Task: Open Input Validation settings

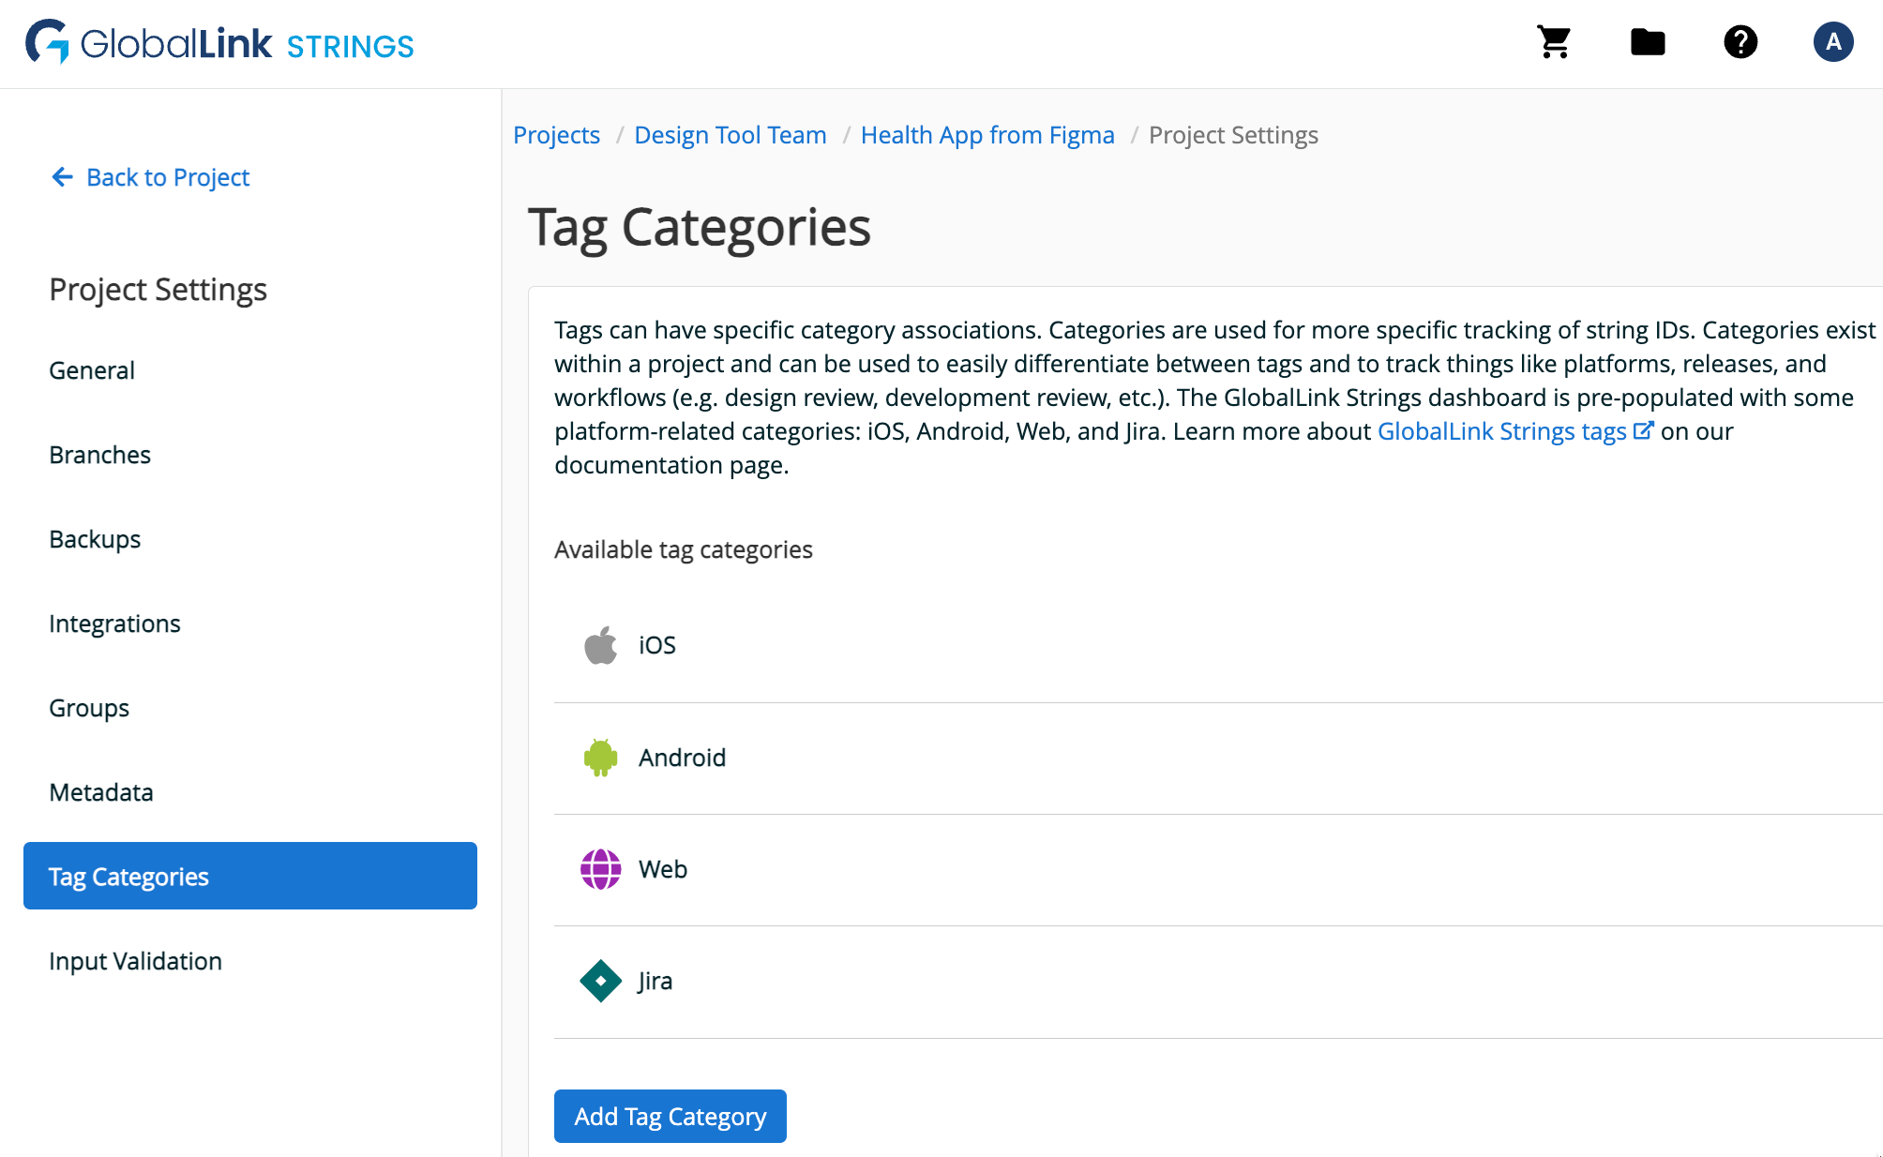Action: pyautogui.click(x=135, y=961)
